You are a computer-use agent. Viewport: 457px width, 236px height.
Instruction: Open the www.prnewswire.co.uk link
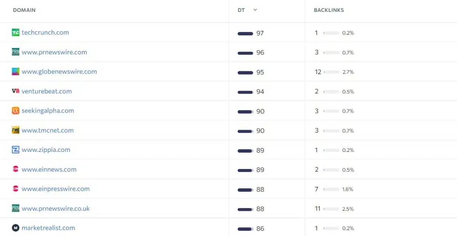[x=56, y=209]
